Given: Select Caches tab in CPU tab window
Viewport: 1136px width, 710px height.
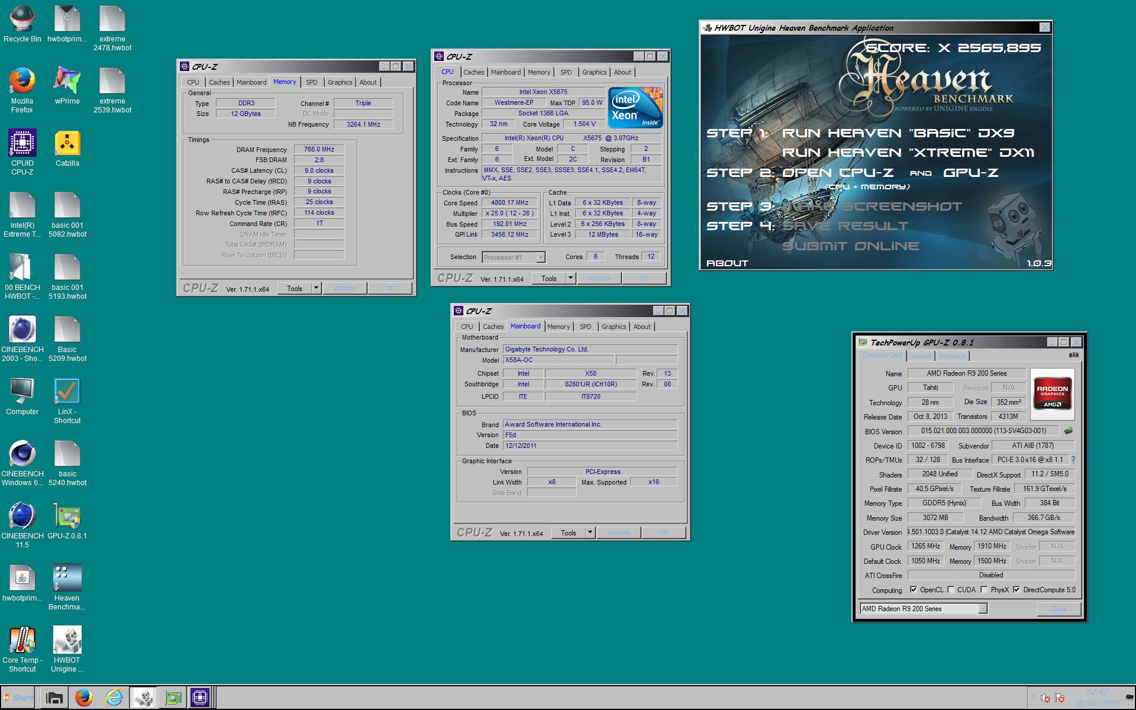Looking at the screenshot, I should pyautogui.click(x=473, y=72).
